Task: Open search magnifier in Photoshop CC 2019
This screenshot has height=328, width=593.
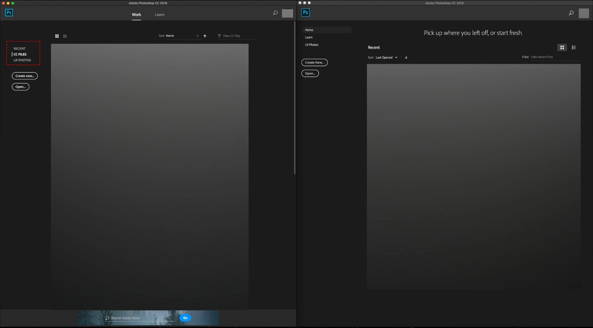Action: pyautogui.click(x=571, y=13)
